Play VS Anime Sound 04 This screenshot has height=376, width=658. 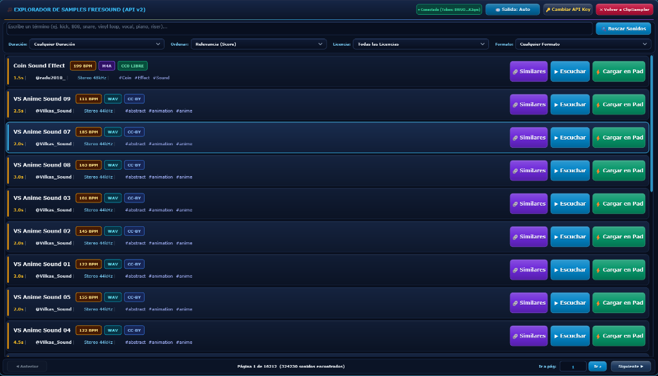570,336
